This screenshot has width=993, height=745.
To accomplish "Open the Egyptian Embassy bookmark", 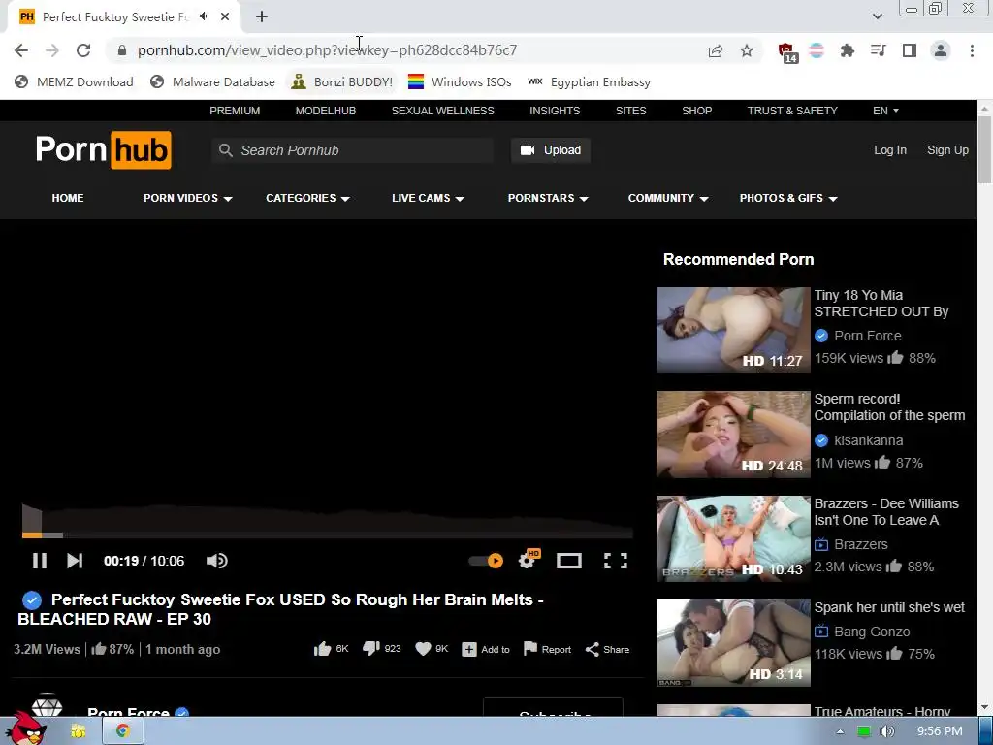I will point(590,81).
